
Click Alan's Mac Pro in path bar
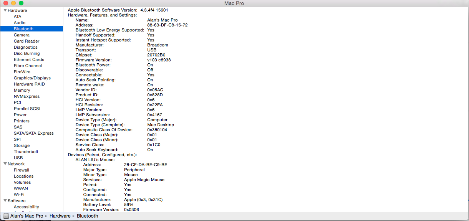coord(27,216)
